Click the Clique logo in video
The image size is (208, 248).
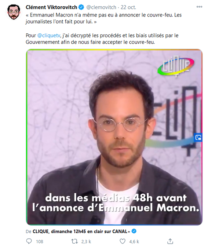pos(176,66)
